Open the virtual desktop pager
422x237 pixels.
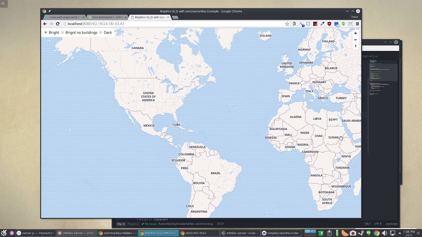pyautogui.click(x=310, y=233)
